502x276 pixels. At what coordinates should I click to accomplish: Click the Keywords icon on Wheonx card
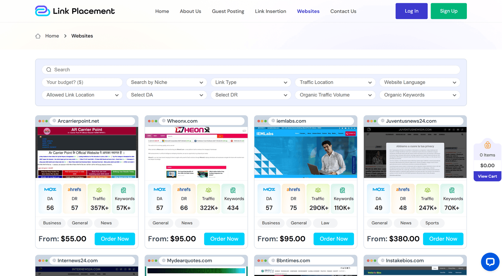[233, 190]
